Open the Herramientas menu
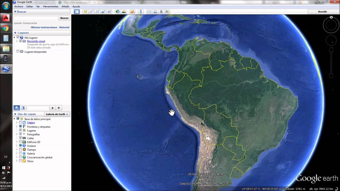 (x=51, y=6)
